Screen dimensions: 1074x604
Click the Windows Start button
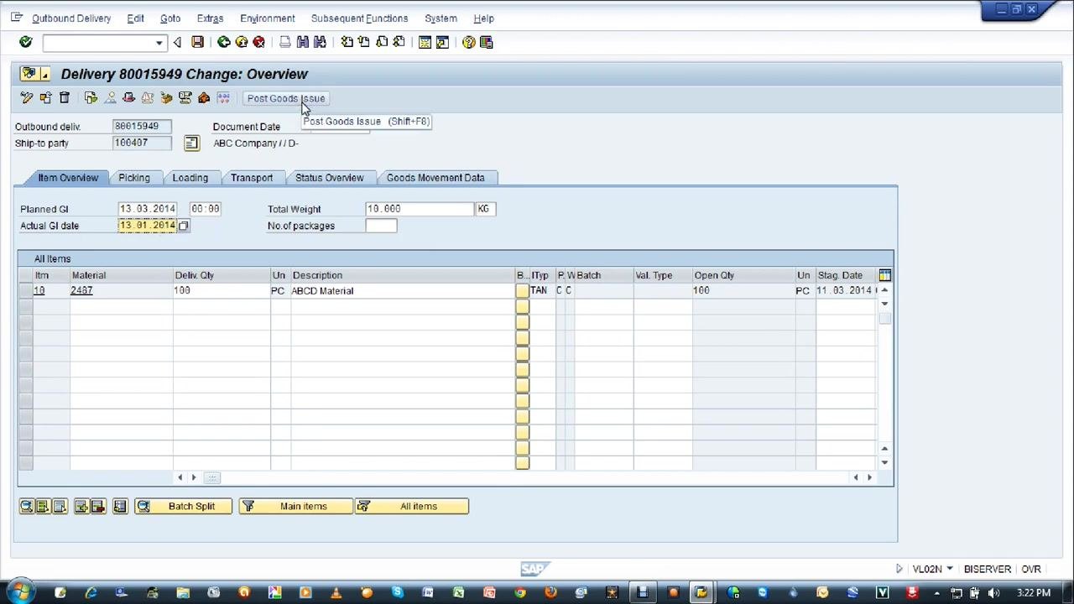coord(20,592)
